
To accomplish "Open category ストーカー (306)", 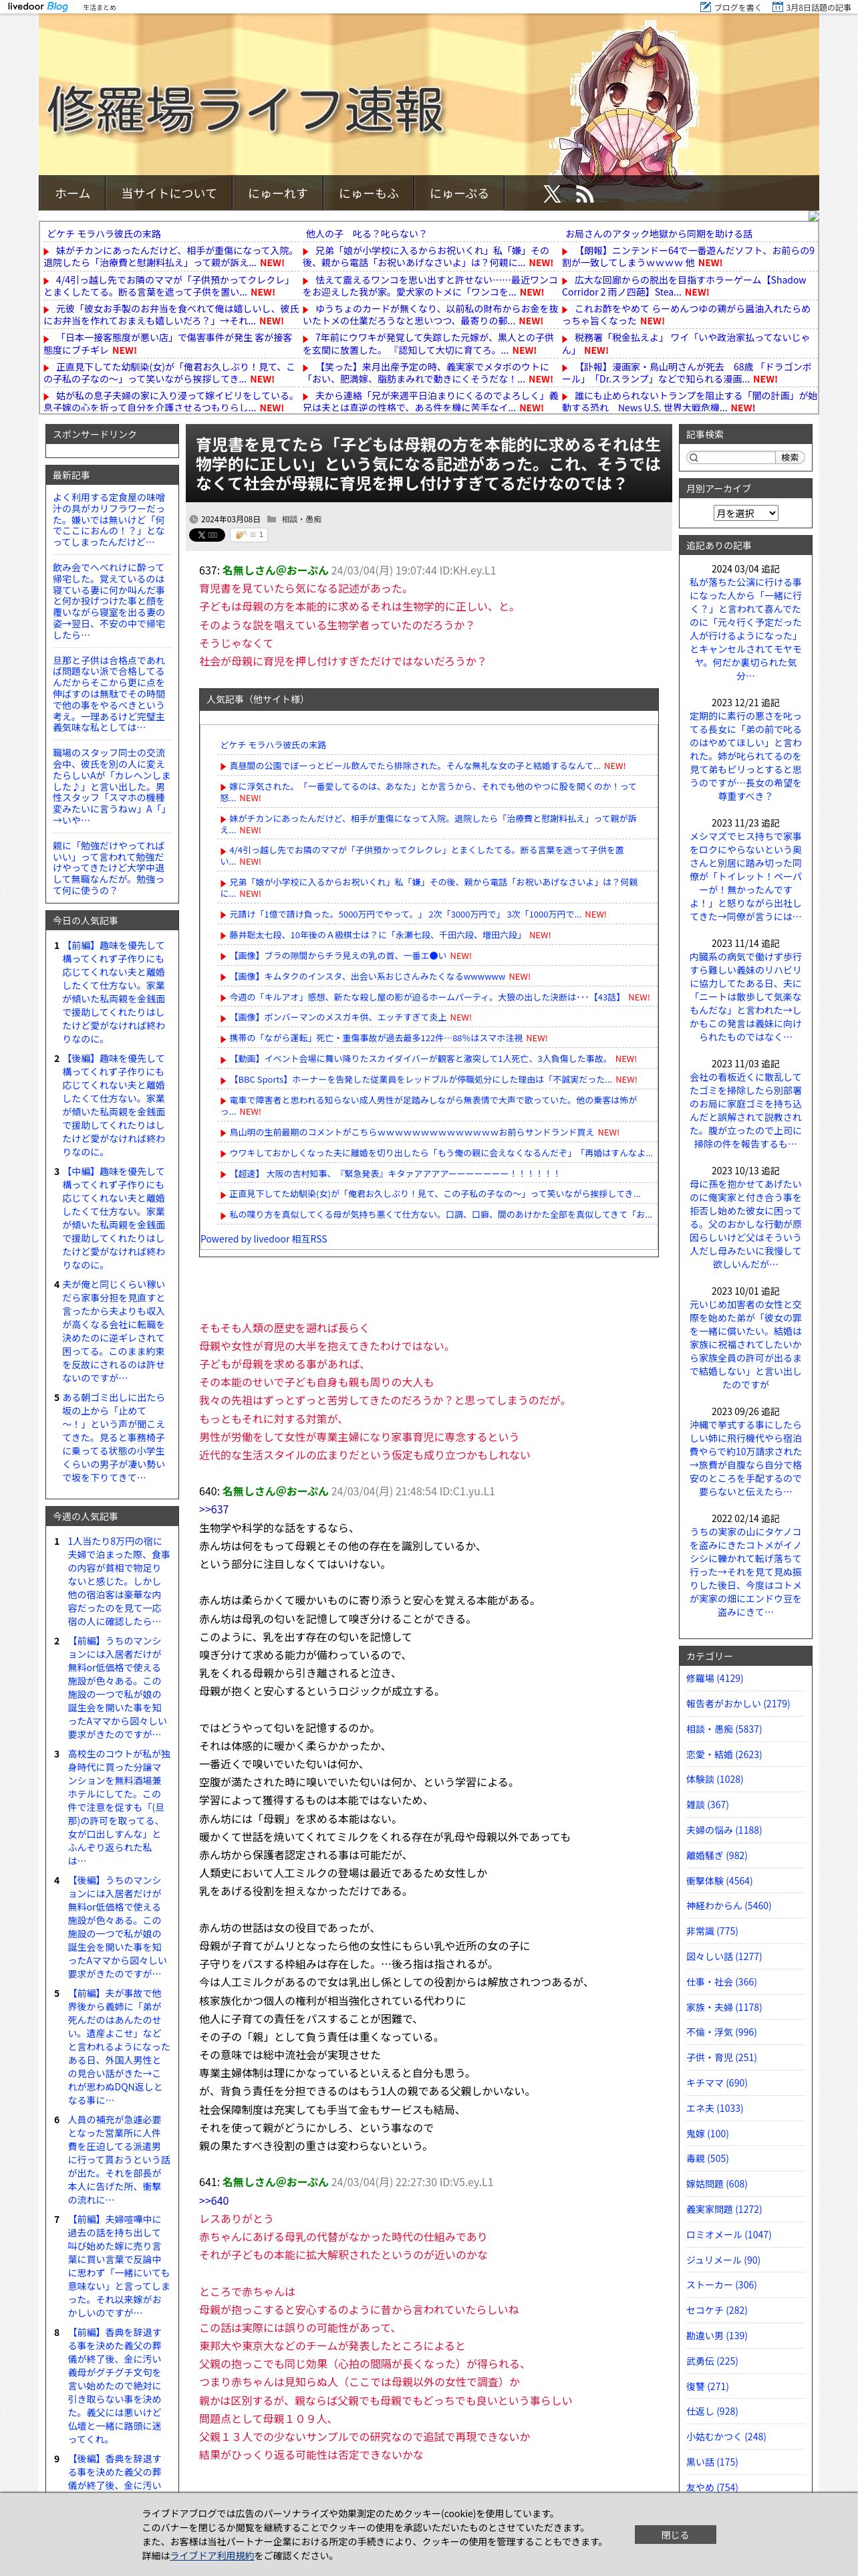I will click(721, 2285).
